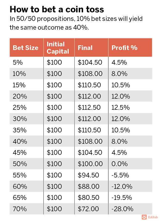Click the $80.50 final value
This screenshot has width=160, height=221.
click(x=88, y=198)
